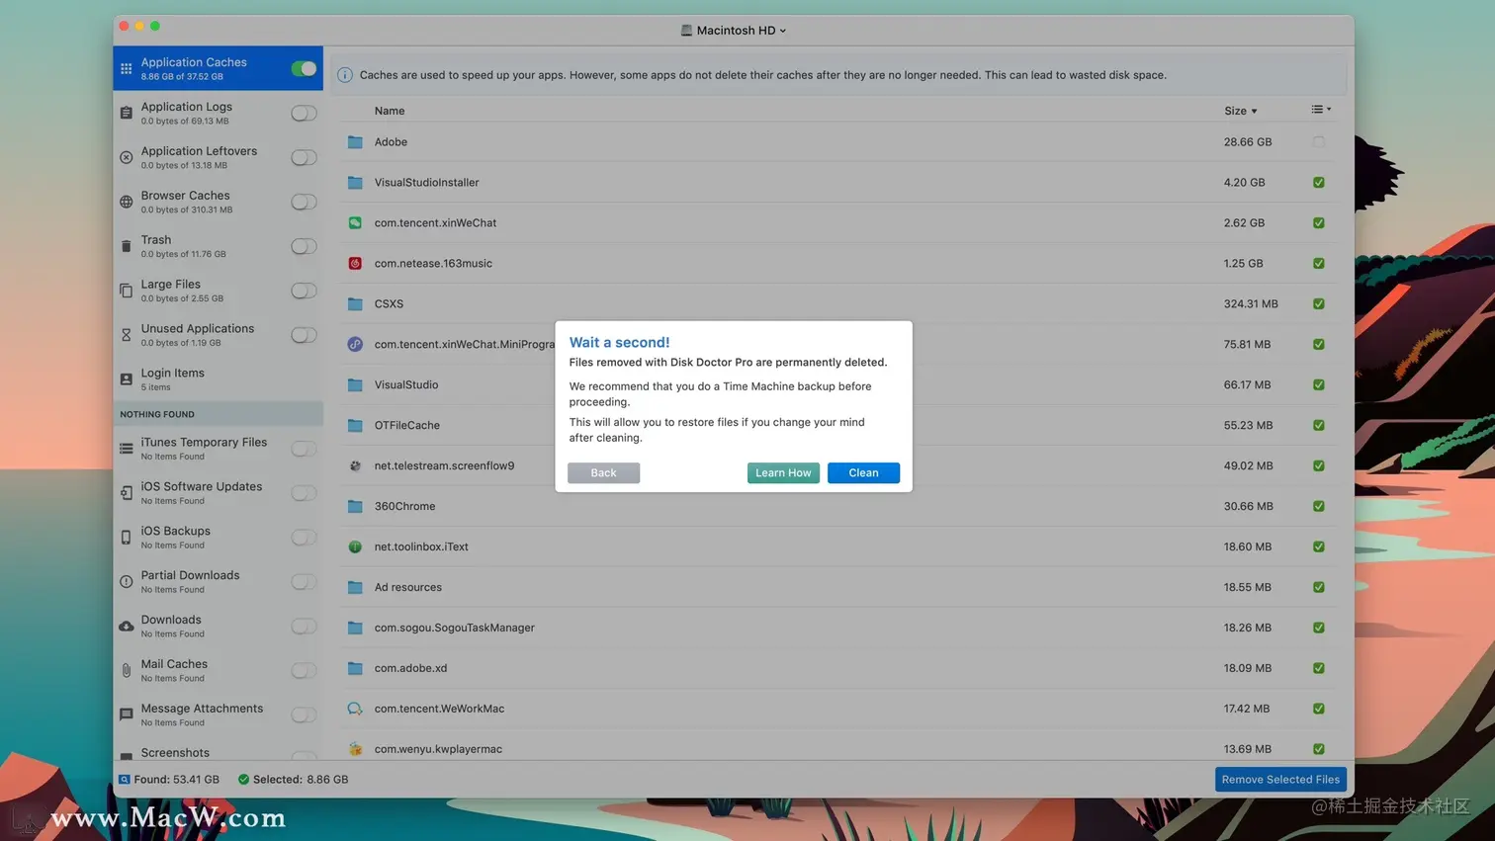Click the Ad resources folder icon

click(x=355, y=587)
